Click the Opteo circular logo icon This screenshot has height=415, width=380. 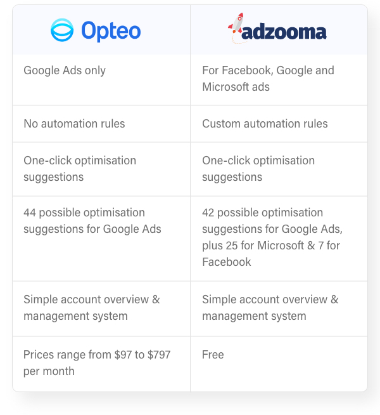pyautogui.click(x=62, y=30)
